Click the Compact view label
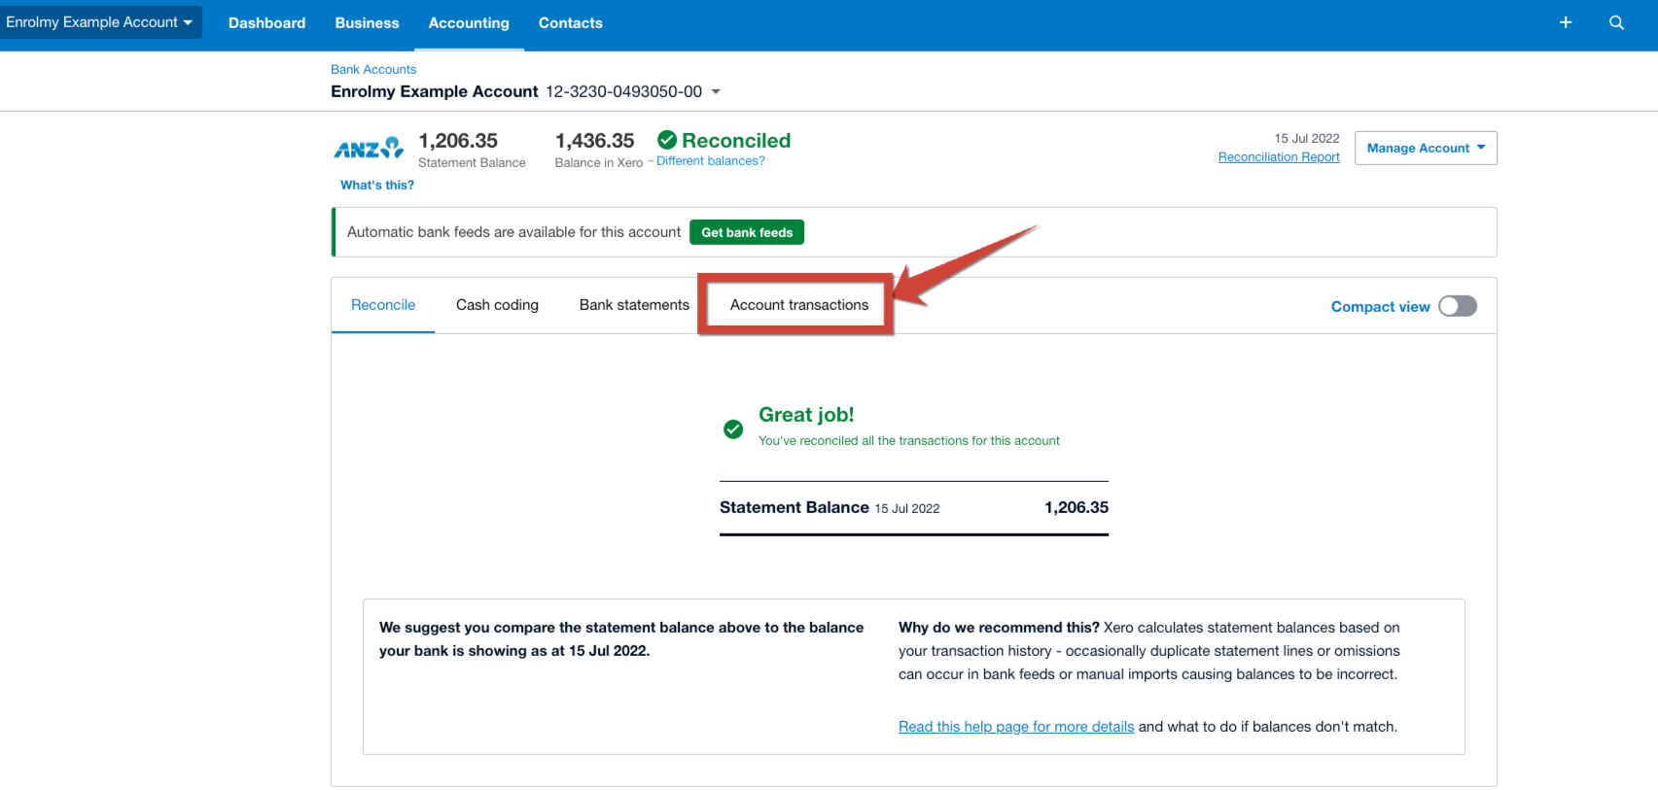 (x=1380, y=307)
